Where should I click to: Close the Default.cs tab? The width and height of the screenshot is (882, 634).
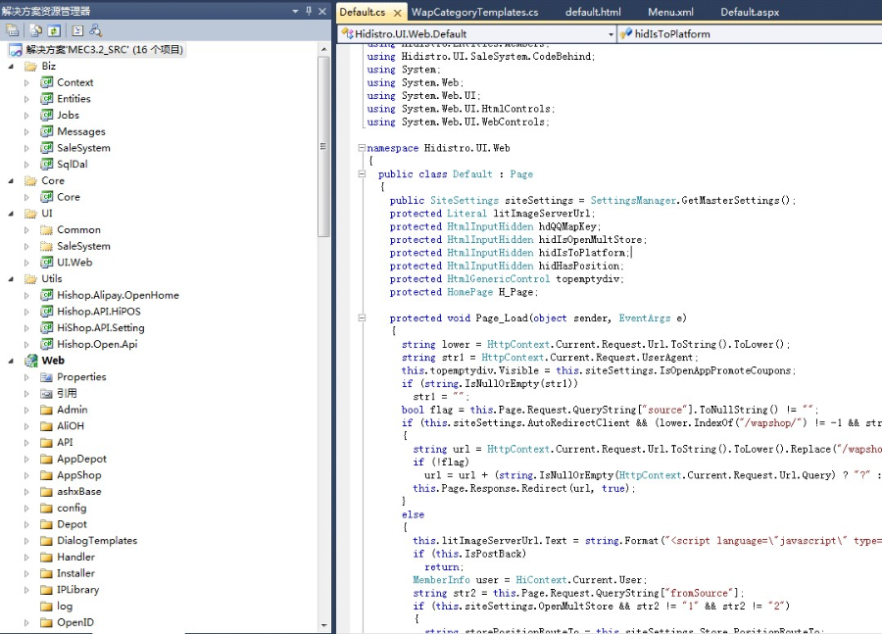(x=397, y=13)
